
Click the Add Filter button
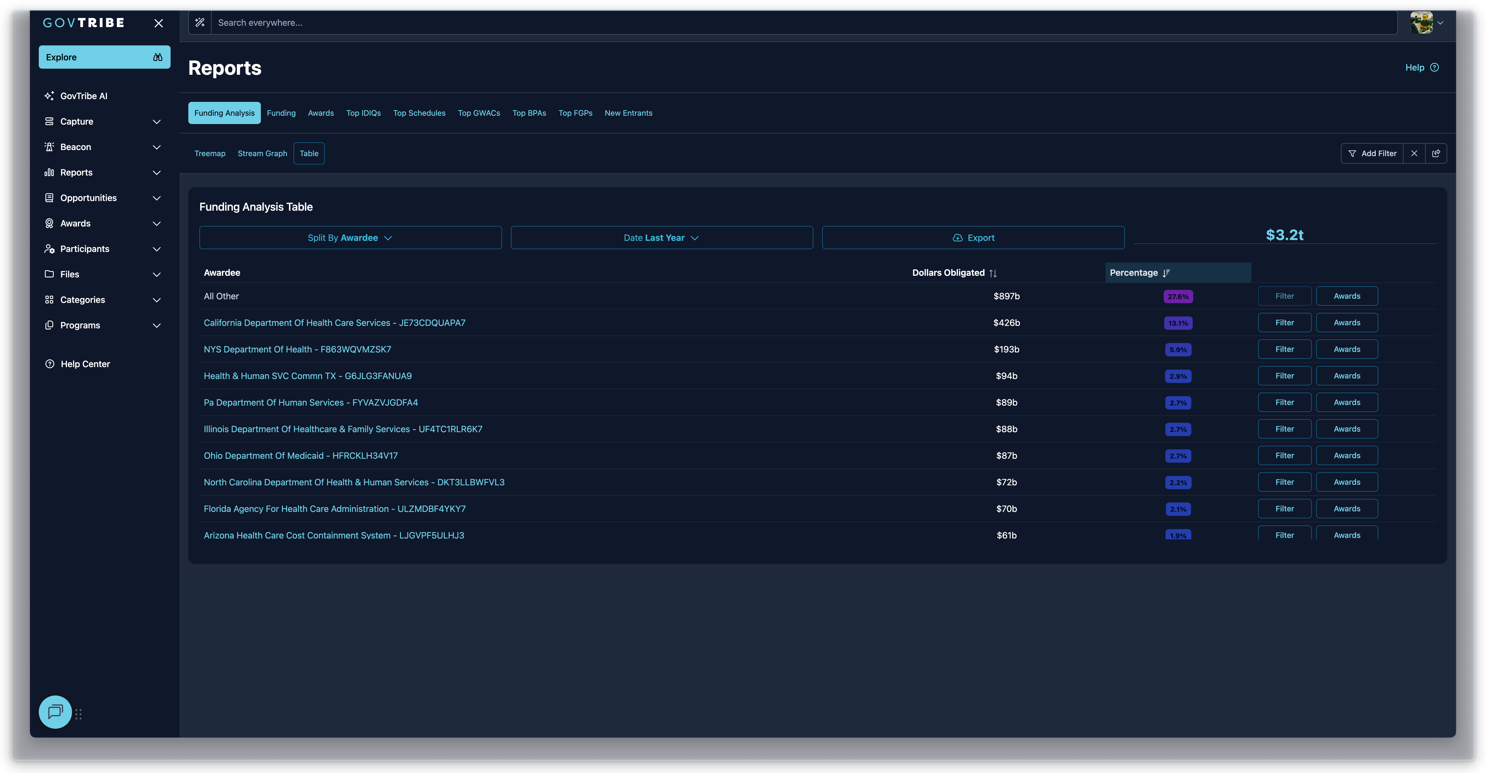point(1372,153)
